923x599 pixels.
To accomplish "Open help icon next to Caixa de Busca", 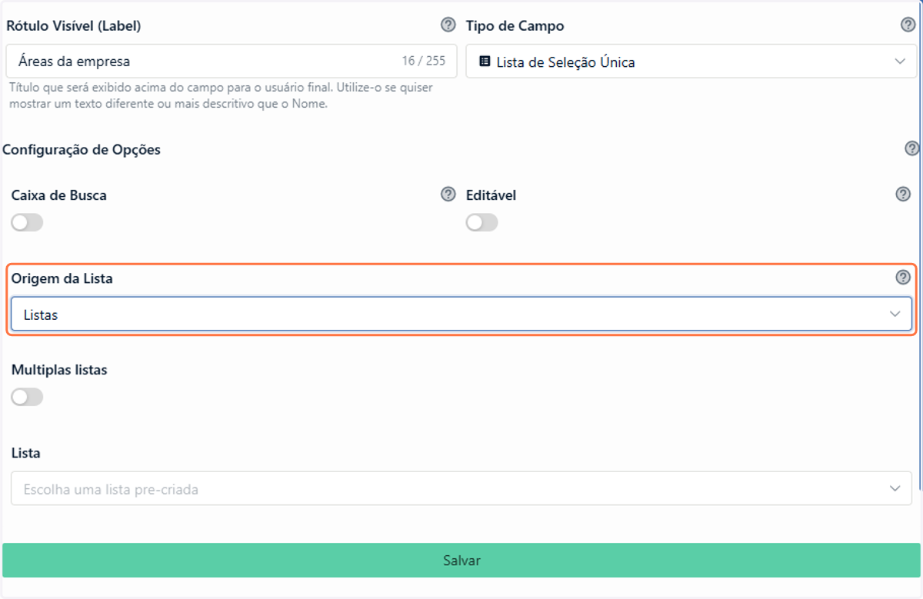I will (448, 194).
